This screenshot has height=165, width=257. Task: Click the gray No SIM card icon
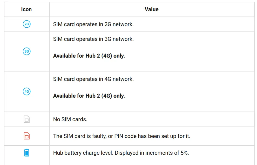26,119
